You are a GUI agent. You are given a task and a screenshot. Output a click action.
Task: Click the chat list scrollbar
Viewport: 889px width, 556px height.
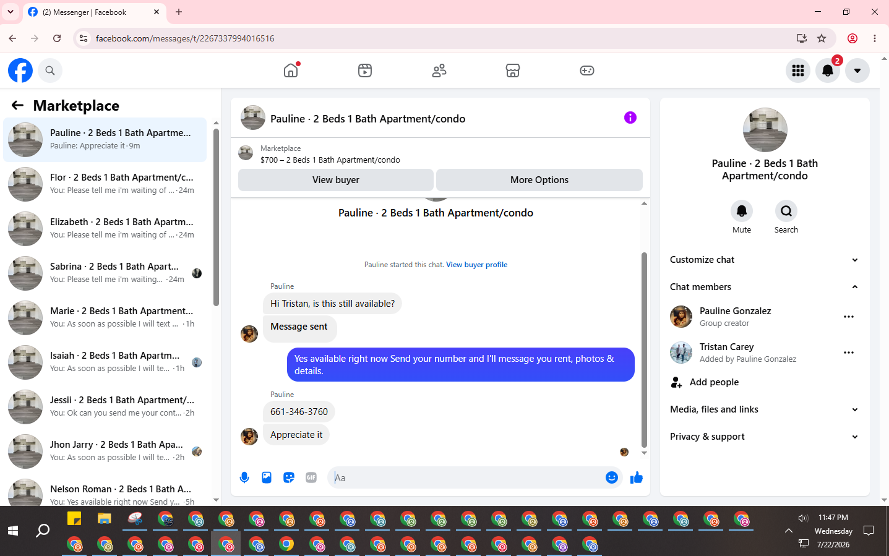(x=216, y=217)
